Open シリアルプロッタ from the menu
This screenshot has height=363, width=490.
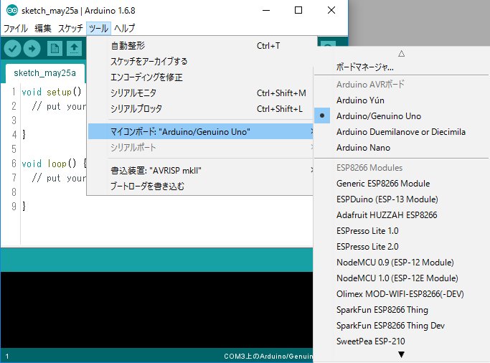coord(200,109)
